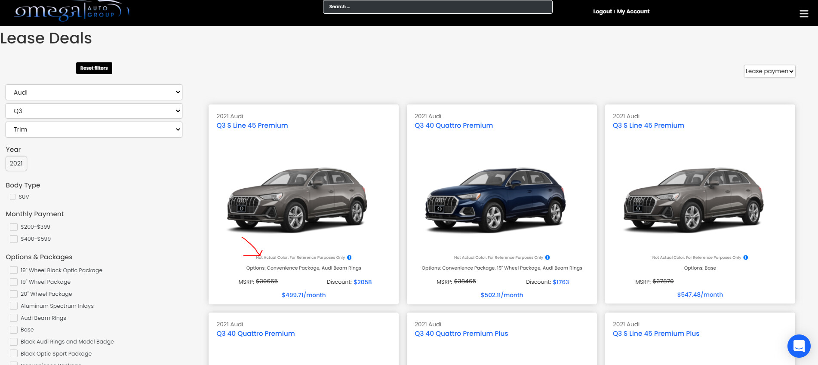Click inside the Search field
The width and height of the screenshot is (818, 365).
(x=437, y=7)
